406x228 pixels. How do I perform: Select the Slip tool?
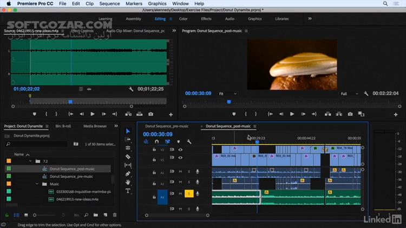pyautogui.click(x=128, y=165)
